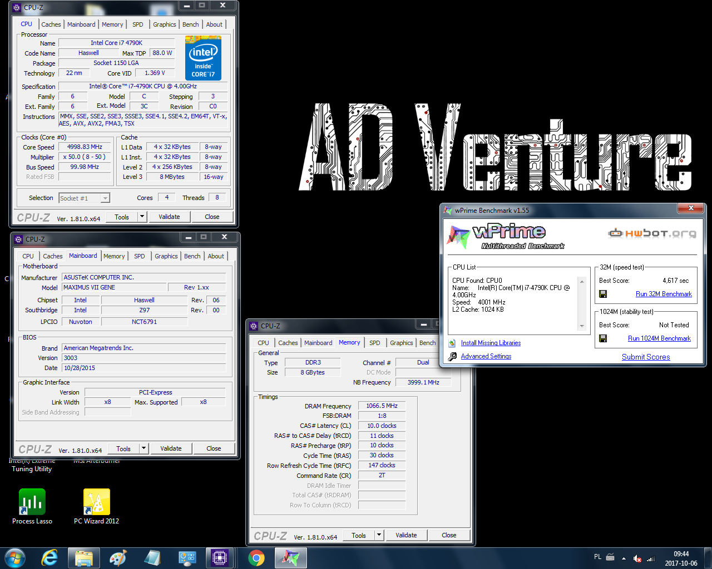Image resolution: width=712 pixels, height=569 pixels.
Task: Select the NB Frequency value 3999.1 MHz
Action: pyautogui.click(x=423, y=382)
